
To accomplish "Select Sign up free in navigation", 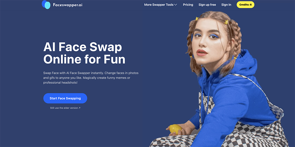I will (x=207, y=5).
